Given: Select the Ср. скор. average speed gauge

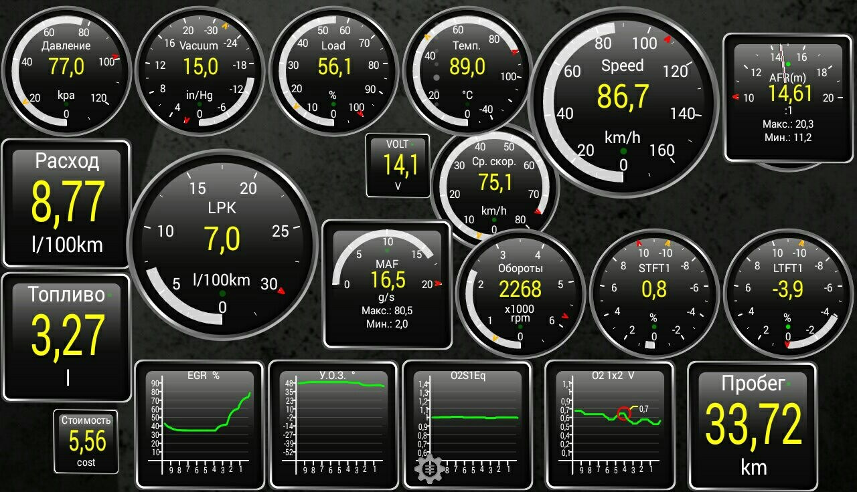Looking at the screenshot, I should [x=495, y=183].
